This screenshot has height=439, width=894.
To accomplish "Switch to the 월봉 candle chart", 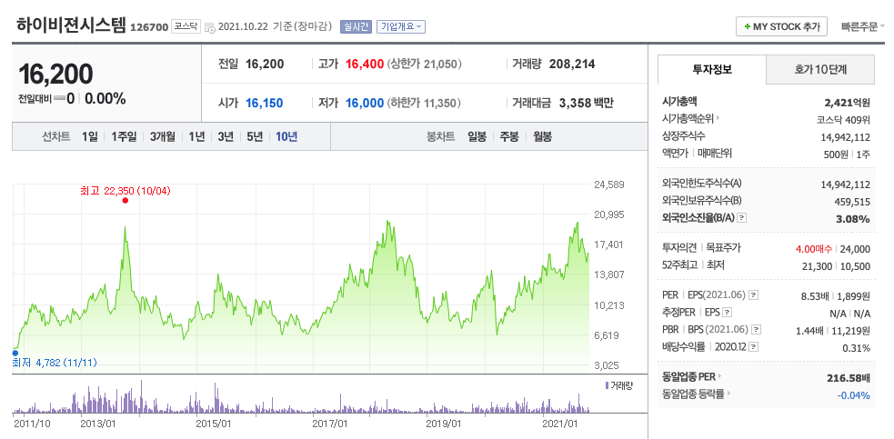I will click(x=542, y=137).
